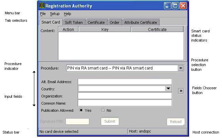Click the Registration Authority title bar icon
Screen dimensions: 222x138
42,6
